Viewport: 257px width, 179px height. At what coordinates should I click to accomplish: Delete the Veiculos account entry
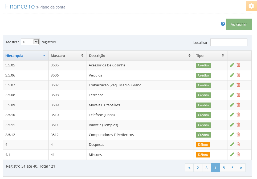238,75
